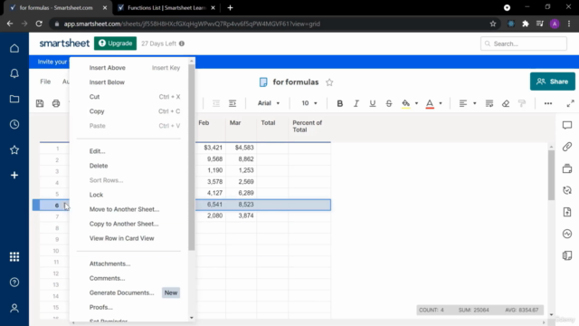Viewport: 579px width, 326px height.
Task: Select Cut in the context menu
Action: pyautogui.click(x=94, y=97)
